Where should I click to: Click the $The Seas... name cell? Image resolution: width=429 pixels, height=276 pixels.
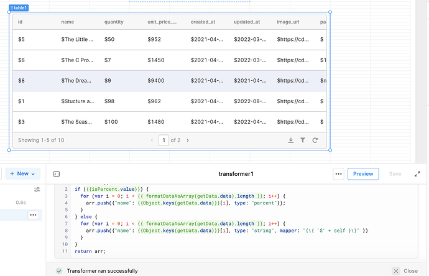pyautogui.click(x=76, y=122)
